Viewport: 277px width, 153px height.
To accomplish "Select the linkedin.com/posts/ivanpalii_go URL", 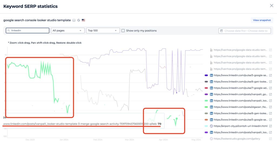I will click(240, 94).
